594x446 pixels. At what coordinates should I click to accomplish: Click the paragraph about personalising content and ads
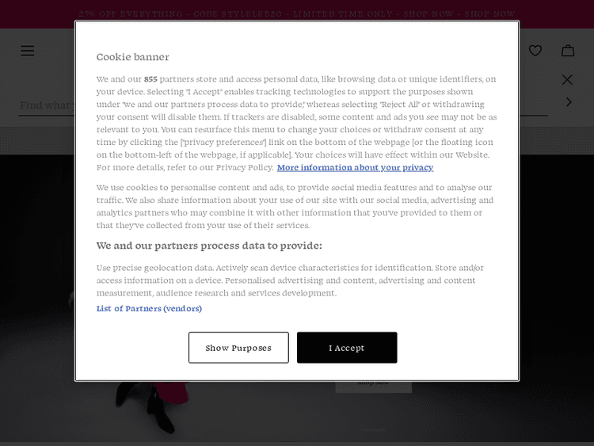294,207
